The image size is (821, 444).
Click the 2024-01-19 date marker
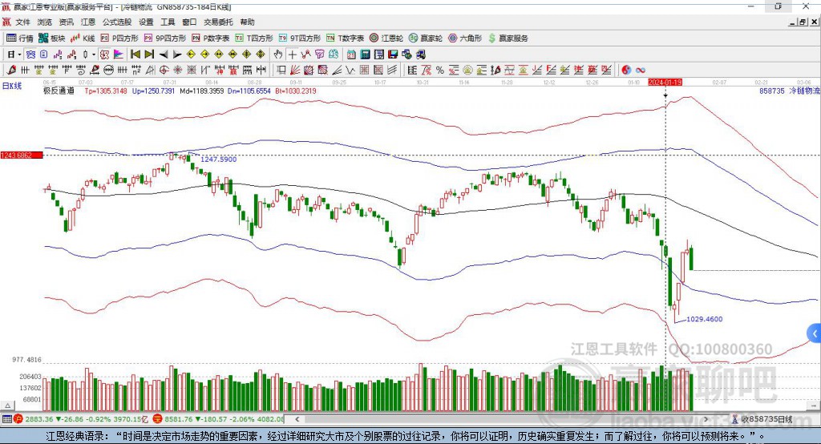(x=665, y=83)
